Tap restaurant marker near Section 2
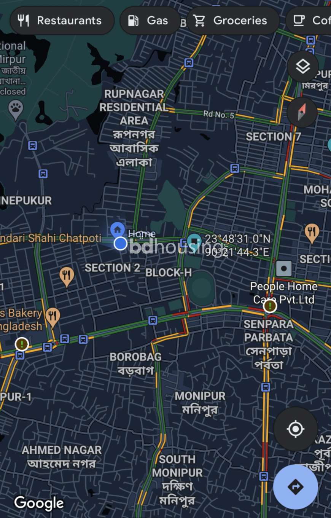Viewport: 331px width, 518px height. (x=67, y=276)
